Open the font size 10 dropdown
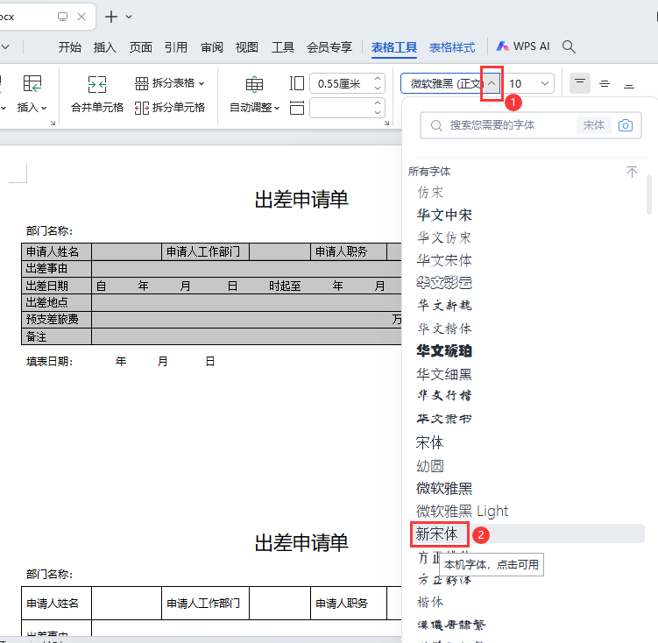The height and width of the screenshot is (643, 658). tap(545, 83)
